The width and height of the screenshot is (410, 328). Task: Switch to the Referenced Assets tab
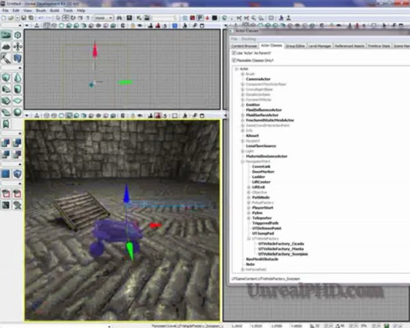click(349, 46)
